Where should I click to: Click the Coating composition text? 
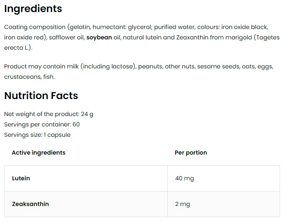pyautogui.click(x=35, y=27)
